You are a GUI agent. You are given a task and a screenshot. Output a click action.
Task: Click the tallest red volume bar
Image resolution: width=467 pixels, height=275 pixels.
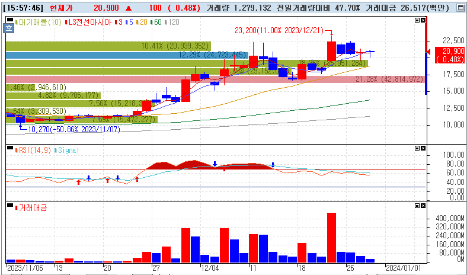click(331, 238)
